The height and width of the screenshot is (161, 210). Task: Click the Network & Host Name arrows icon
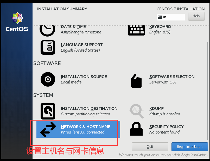tap(48, 129)
